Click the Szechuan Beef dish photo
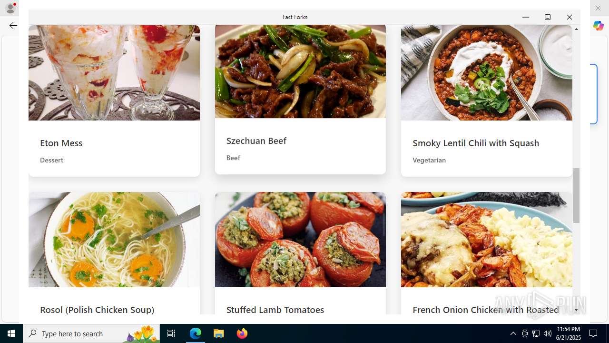 (x=300, y=71)
